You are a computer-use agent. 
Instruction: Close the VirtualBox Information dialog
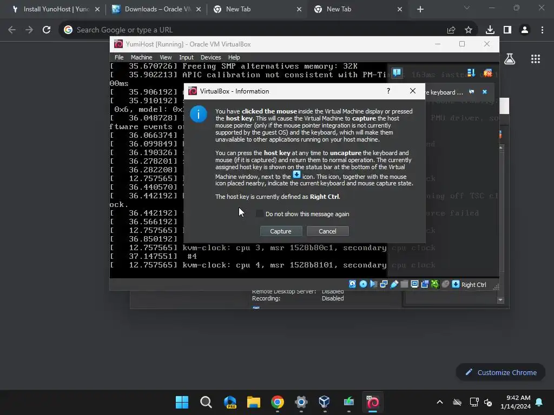click(x=412, y=91)
